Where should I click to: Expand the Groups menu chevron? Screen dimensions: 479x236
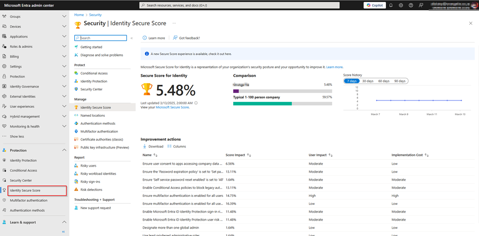pyautogui.click(x=64, y=16)
